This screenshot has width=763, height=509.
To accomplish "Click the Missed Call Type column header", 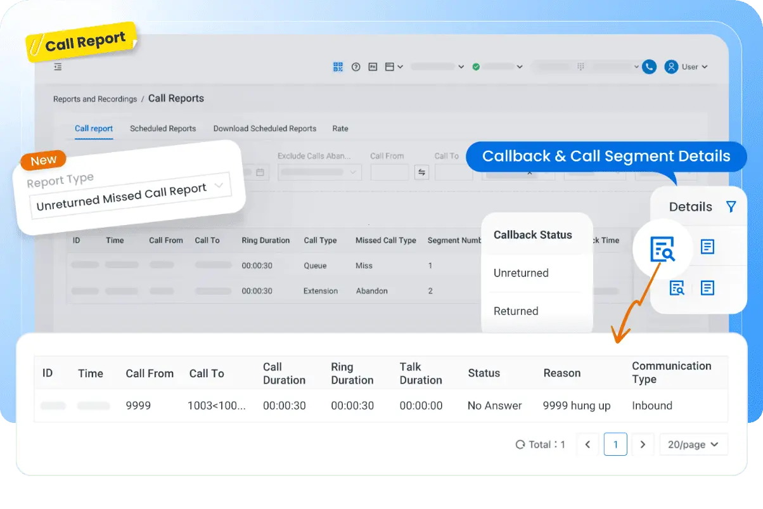I will coord(386,240).
